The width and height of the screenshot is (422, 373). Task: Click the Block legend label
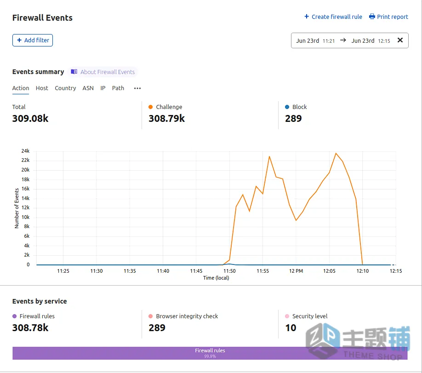[x=300, y=107]
